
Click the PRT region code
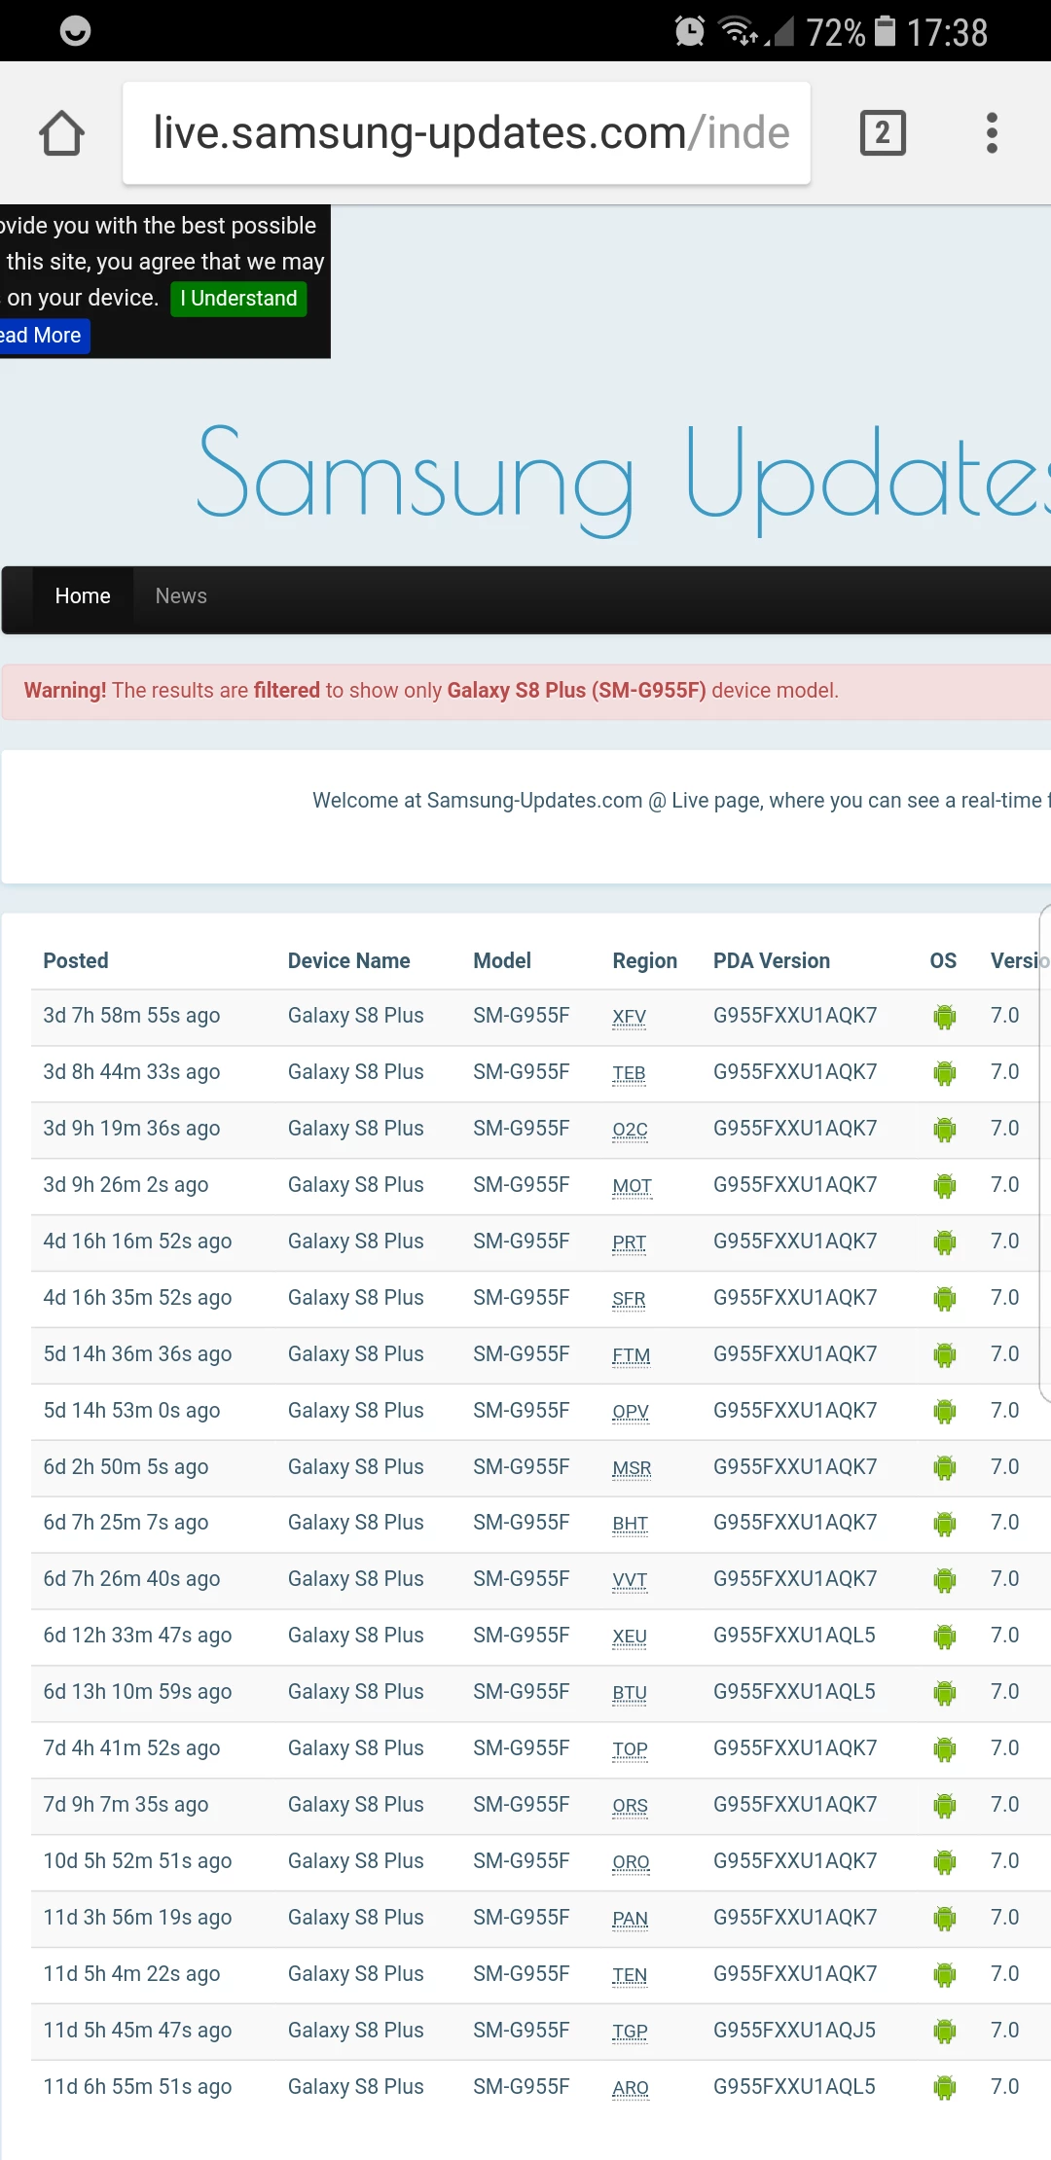tap(629, 1242)
